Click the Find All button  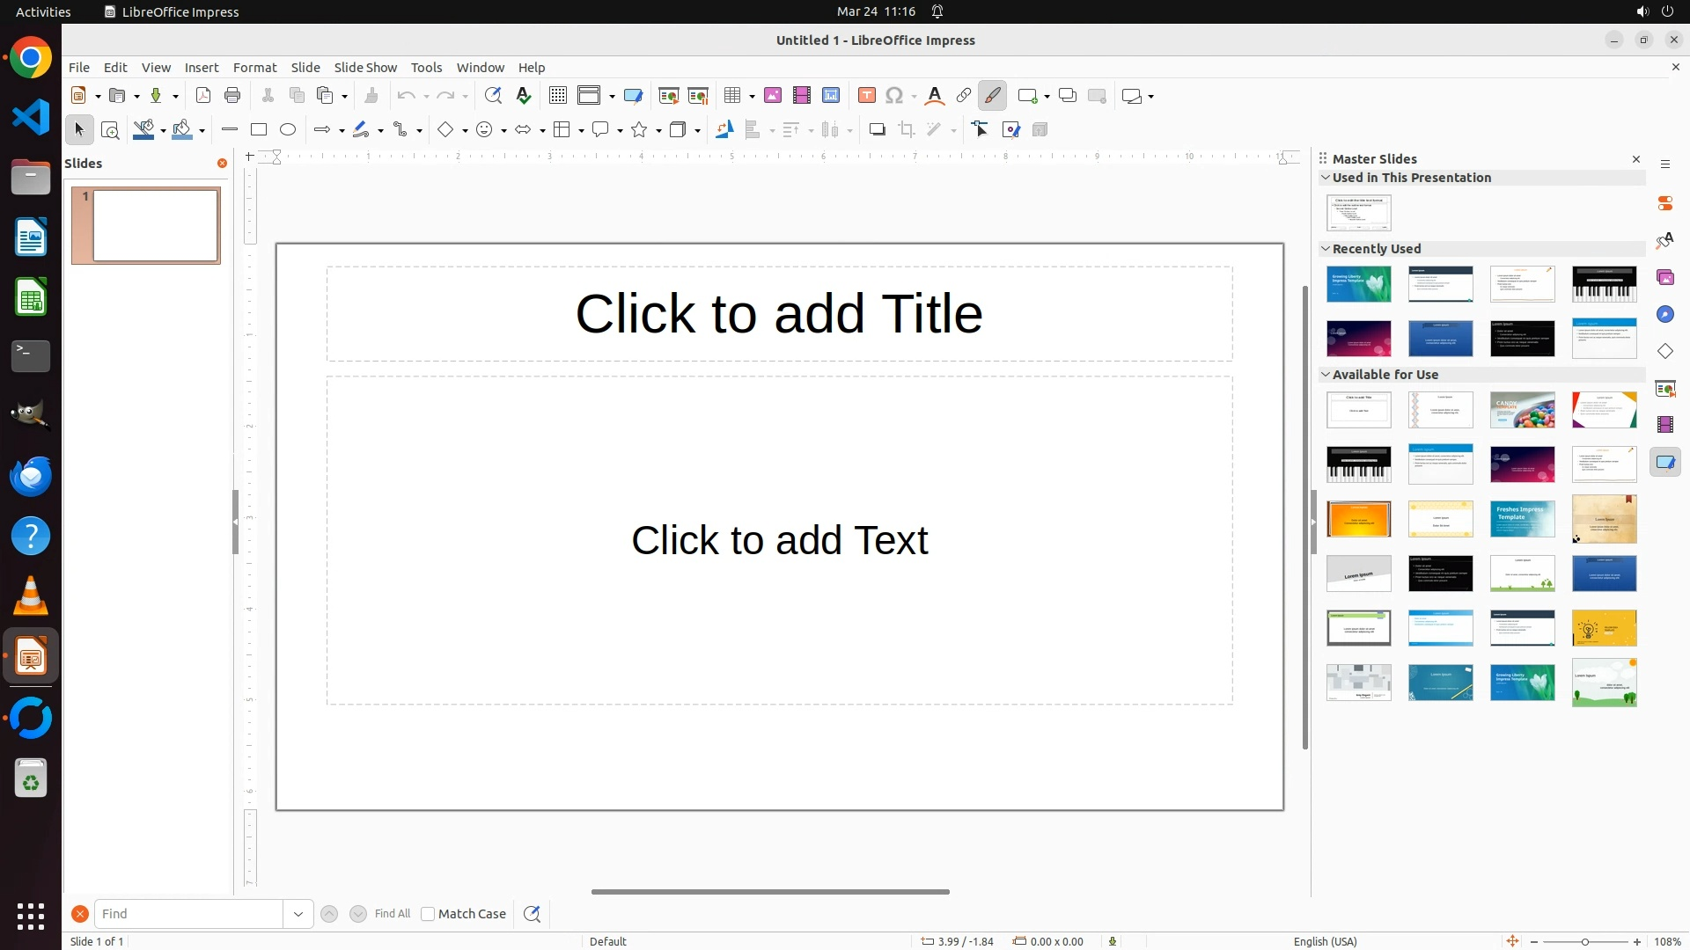point(392,914)
